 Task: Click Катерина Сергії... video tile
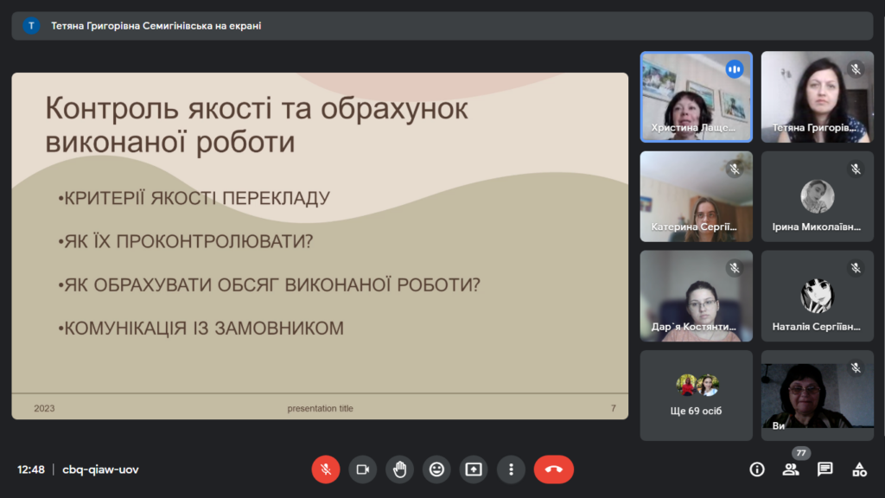point(696,196)
